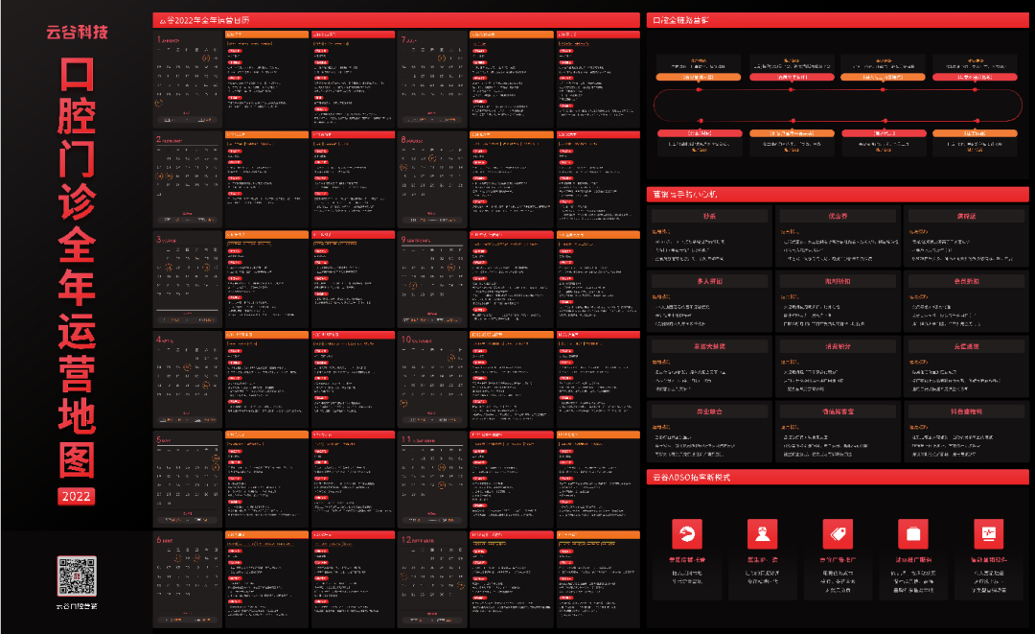Click the red marketing tools section header above 秒杀
The image size is (1035, 634).
838,194
